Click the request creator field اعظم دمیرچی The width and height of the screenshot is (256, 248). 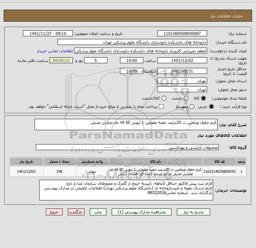(141, 51)
